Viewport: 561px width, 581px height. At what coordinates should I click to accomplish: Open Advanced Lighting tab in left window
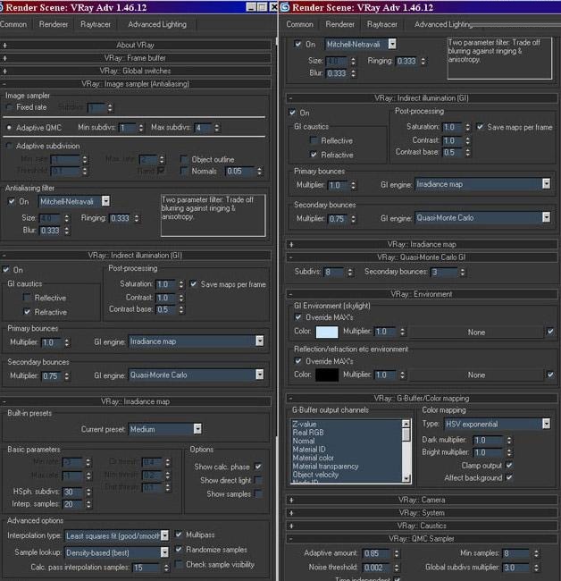click(x=157, y=24)
